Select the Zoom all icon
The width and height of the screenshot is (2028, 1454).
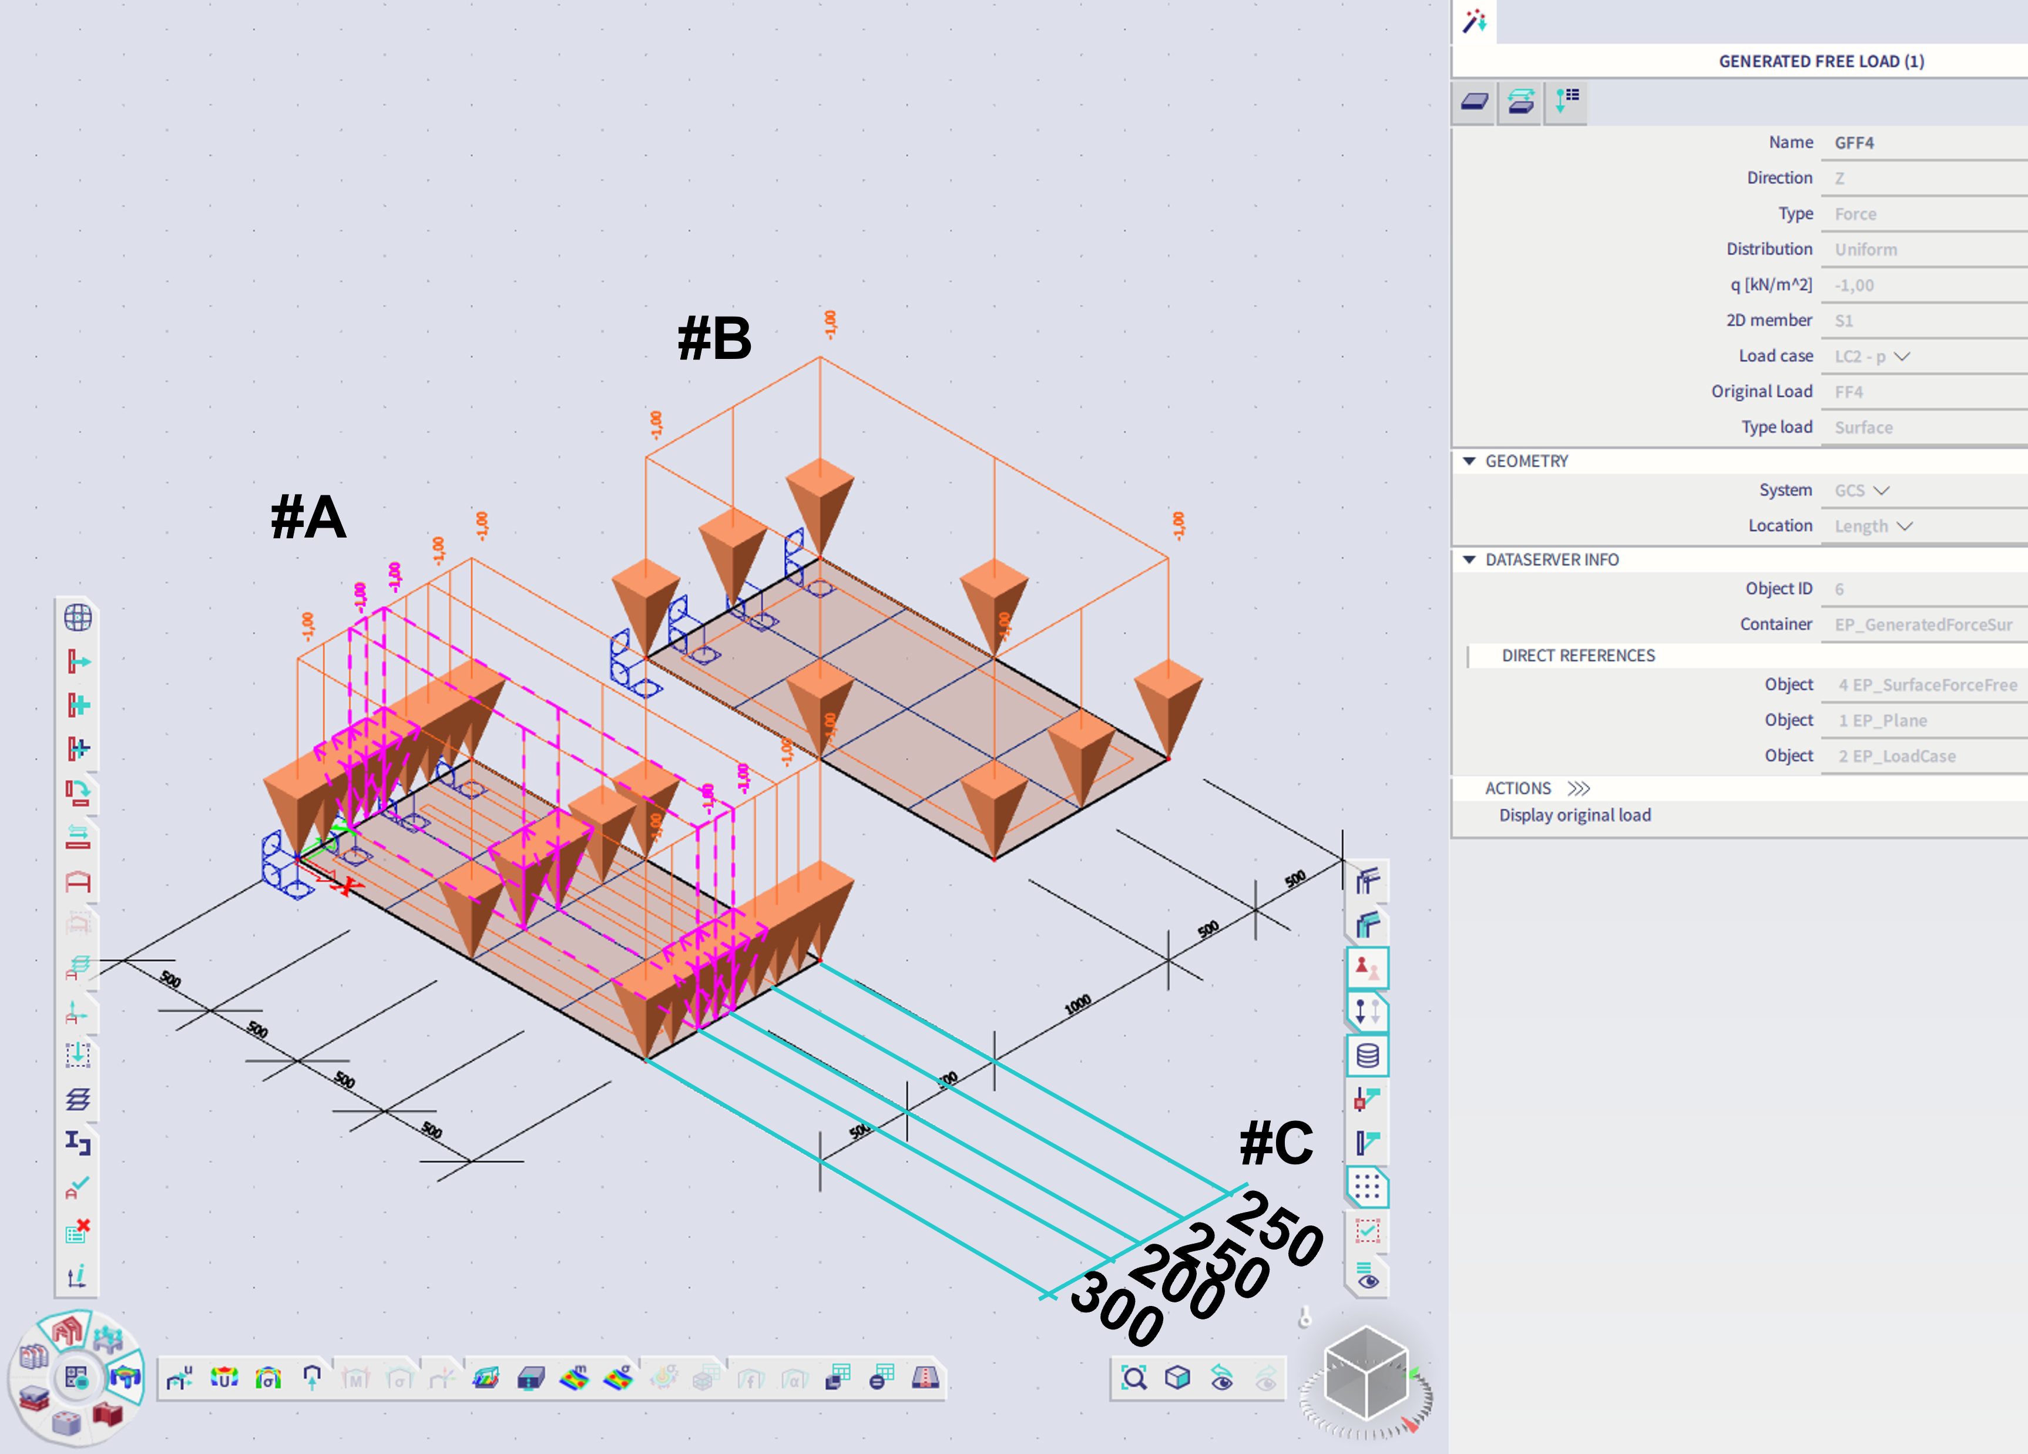pyautogui.click(x=1134, y=1379)
